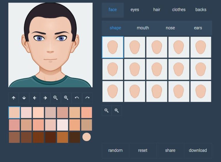
Task: Switch to the hair tab
Action: 157,10
